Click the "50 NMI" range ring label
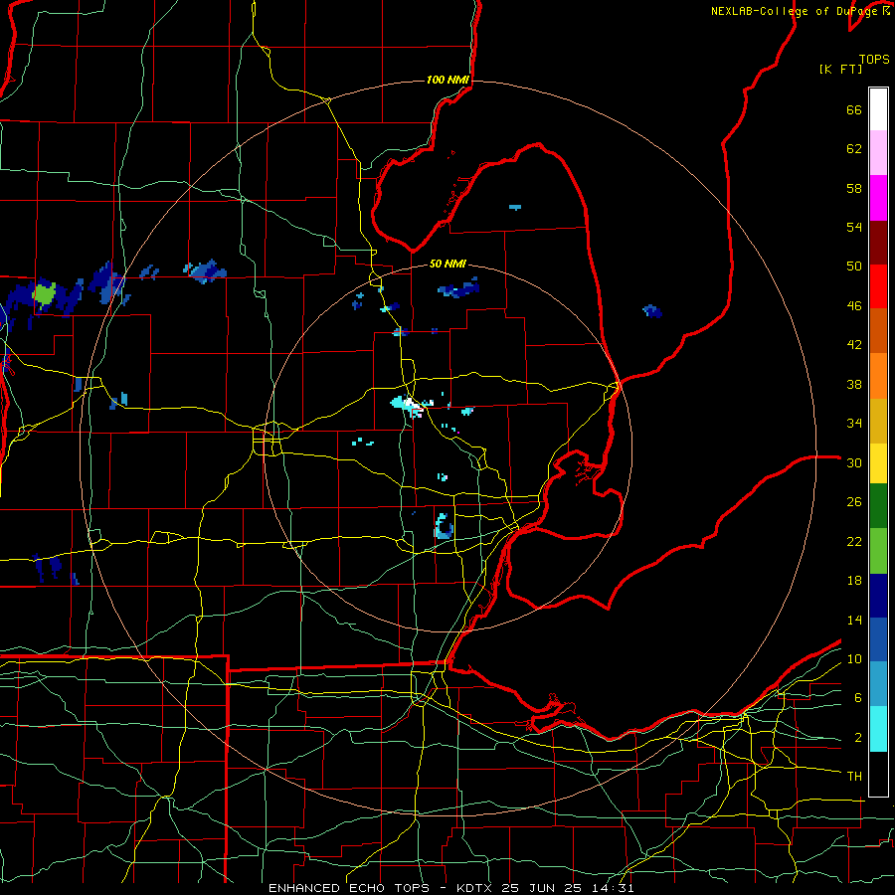Image resolution: width=895 pixels, height=895 pixels. (x=447, y=264)
